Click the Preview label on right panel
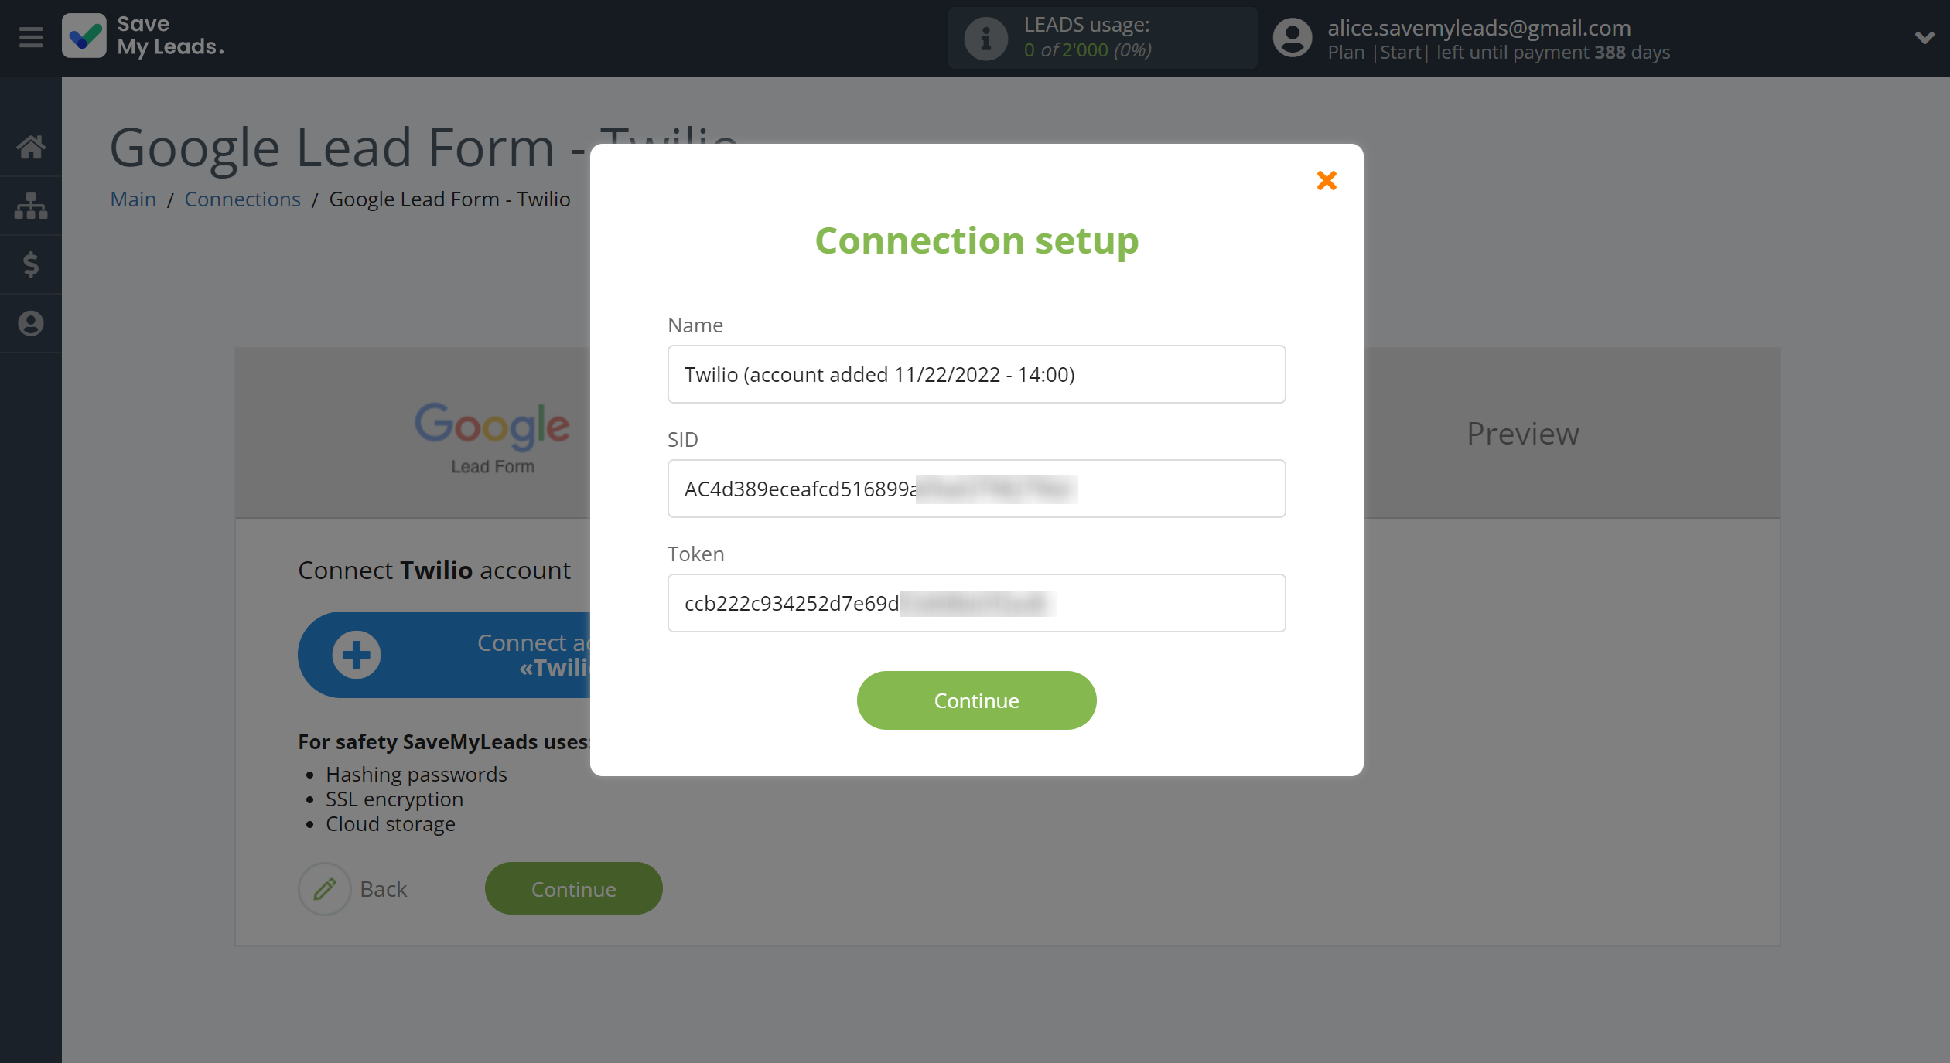Viewport: 1950px width, 1063px height. pyautogui.click(x=1521, y=432)
